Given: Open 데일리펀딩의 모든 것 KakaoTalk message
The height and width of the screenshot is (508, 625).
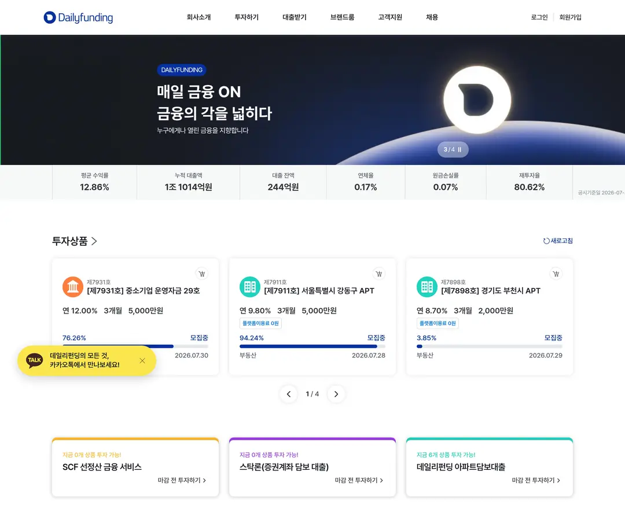Looking at the screenshot, I should pyautogui.click(x=84, y=360).
